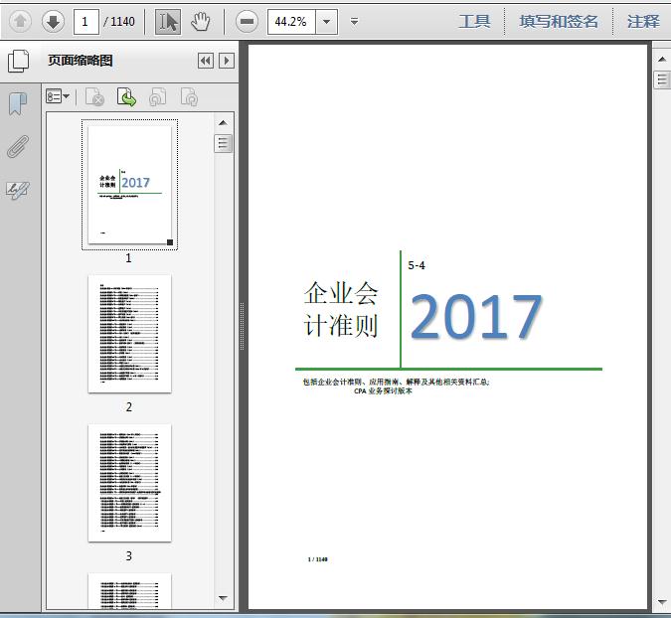Click the 企业会计准则 heading text
671x618 pixels.
tap(341, 309)
